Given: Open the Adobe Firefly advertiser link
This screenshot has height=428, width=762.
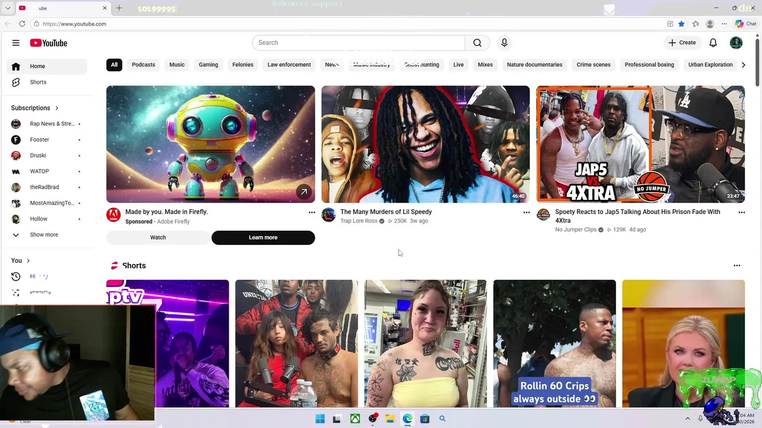Looking at the screenshot, I should [x=173, y=222].
